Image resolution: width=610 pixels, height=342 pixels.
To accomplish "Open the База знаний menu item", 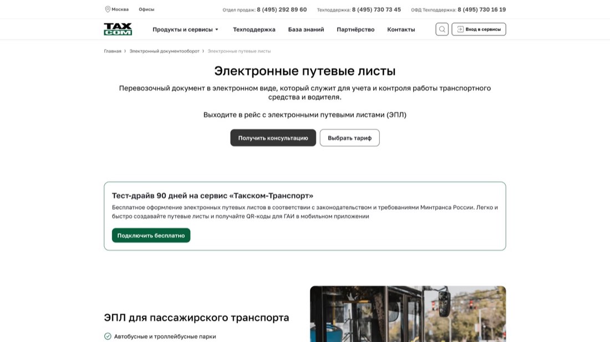I will click(306, 29).
